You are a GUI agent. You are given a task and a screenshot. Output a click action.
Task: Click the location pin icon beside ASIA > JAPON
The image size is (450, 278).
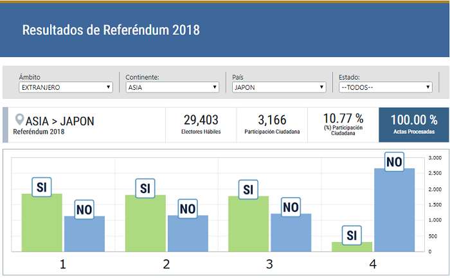pos(19,120)
